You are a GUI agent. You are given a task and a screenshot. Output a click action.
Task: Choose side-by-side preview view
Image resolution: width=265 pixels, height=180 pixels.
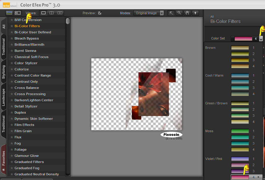click(x=60, y=13)
